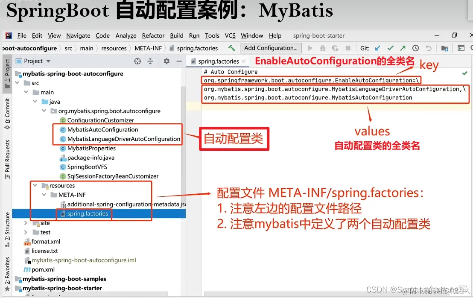The width and height of the screenshot is (473, 298).
Task: Expand the site folder node
Action: point(26,223)
